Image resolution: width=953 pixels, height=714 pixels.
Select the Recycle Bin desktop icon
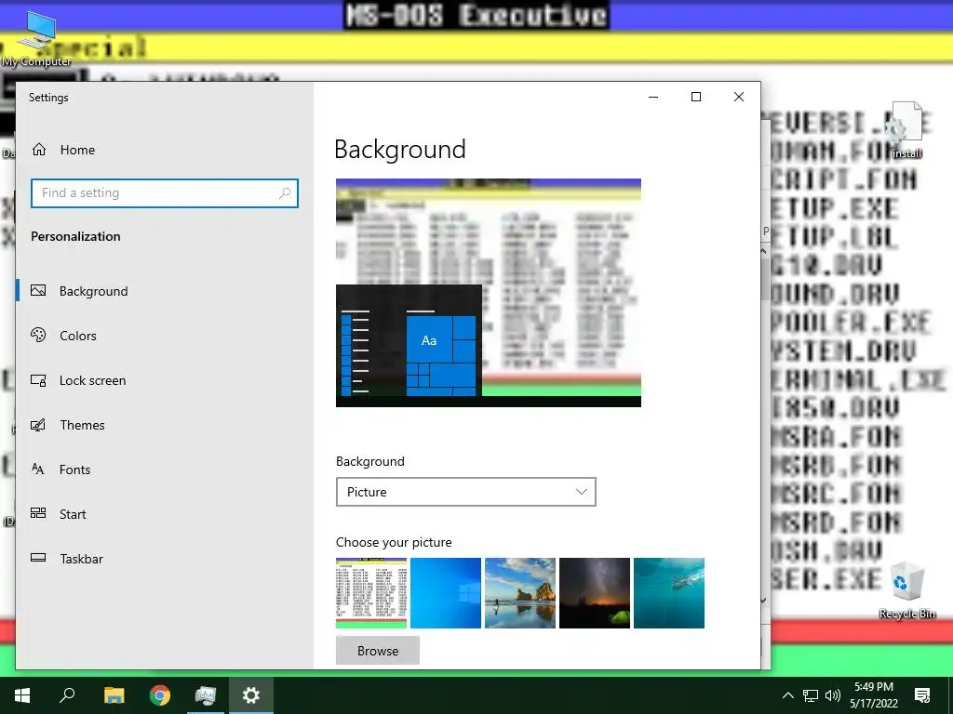pos(906,590)
